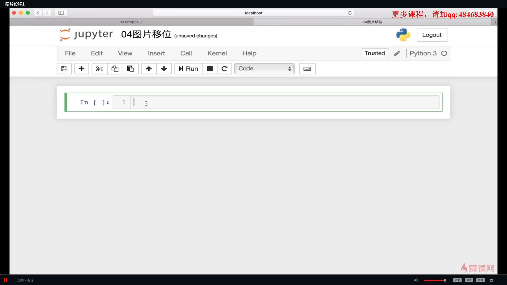Click the Interrupt kernel button
The width and height of the screenshot is (507, 285).
[210, 68]
